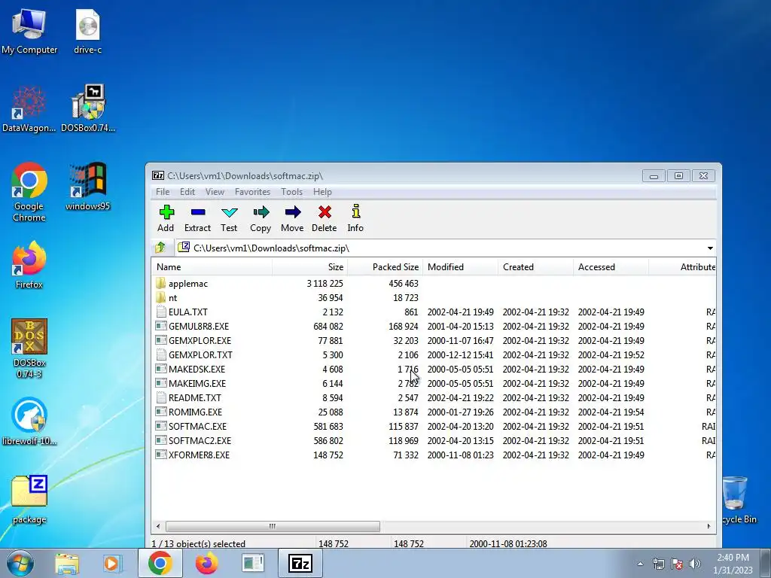This screenshot has height=578, width=771.
Task: Click the Test toolbar icon
Action: (229, 212)
